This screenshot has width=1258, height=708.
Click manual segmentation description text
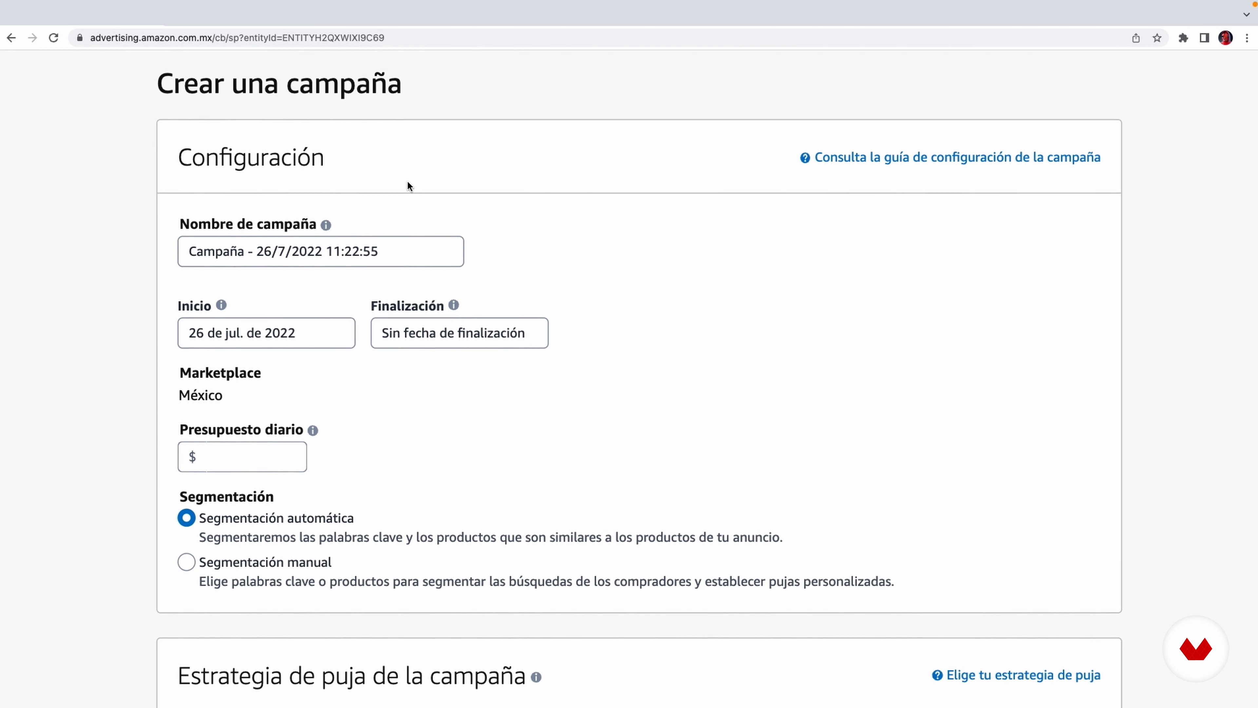pyautogui.click(x=546, y=581)
